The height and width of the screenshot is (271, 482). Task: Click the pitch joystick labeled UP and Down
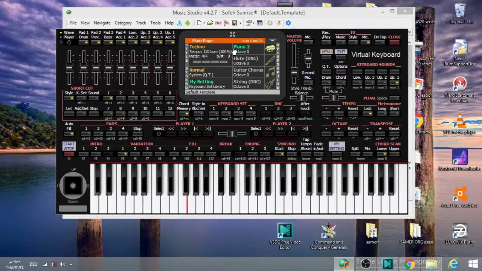pyautogui.click(x=73, y=185)
